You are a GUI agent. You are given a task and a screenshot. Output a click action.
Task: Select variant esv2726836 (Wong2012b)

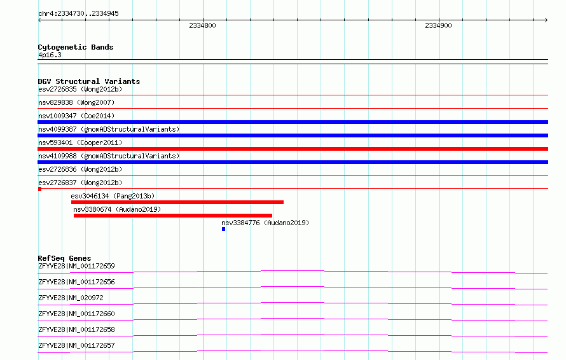[x=80, y=169]
